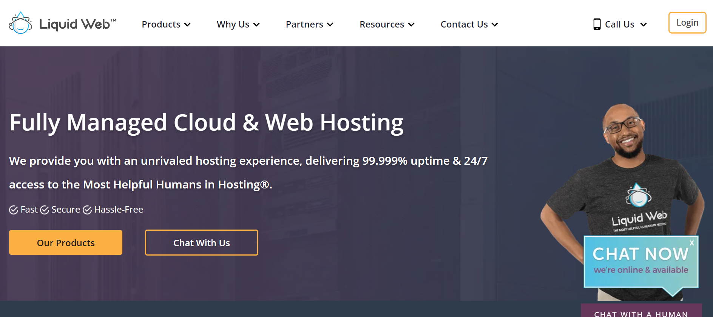Expand the Contact Us chevron arrow
Viewport: 713px width, 317px height.
(495, 25)
